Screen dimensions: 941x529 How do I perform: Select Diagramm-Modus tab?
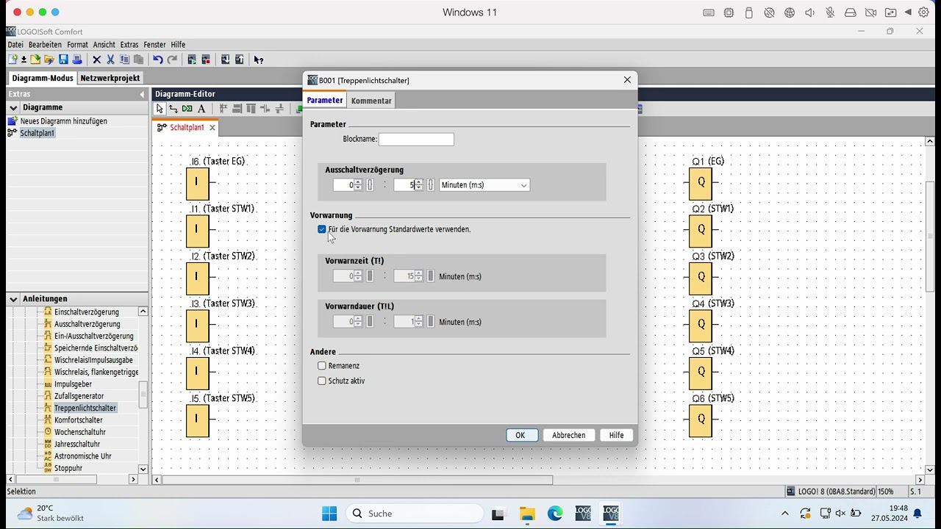[43, 78]
